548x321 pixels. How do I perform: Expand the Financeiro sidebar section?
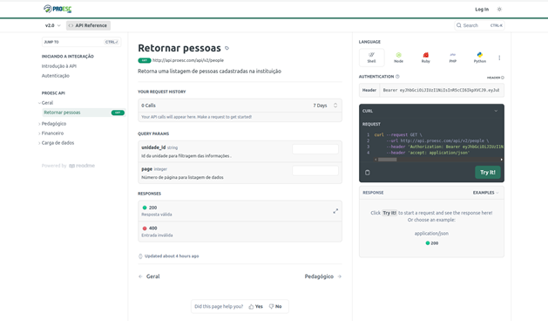click(x=52, y=133)
